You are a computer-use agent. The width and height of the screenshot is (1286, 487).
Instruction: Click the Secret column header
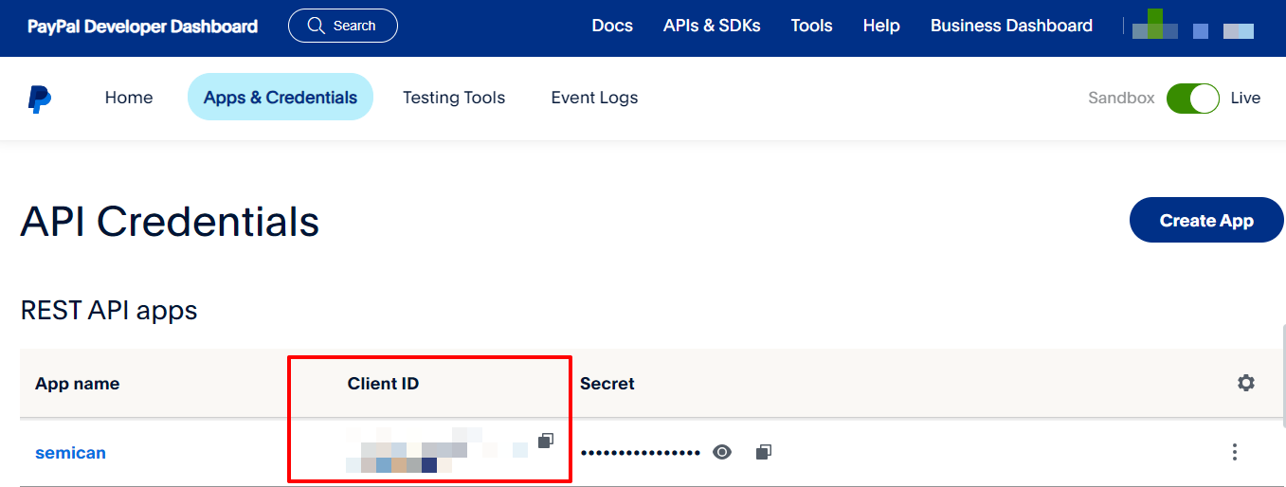[x=607, y=384]
